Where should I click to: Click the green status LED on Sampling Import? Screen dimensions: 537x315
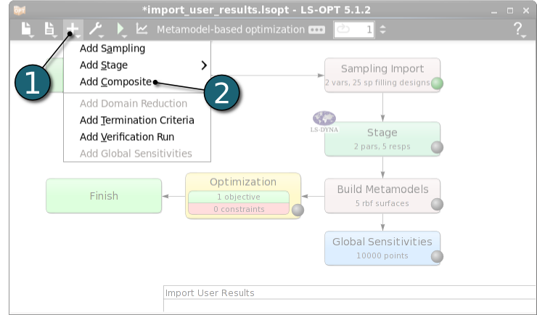click(437, 83)
